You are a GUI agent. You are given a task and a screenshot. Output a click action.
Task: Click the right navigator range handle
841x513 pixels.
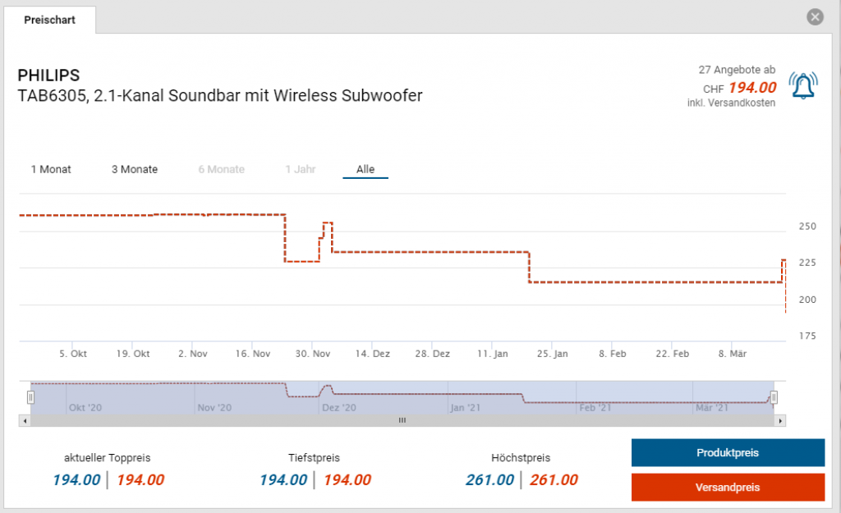click(x=773, y=397)
